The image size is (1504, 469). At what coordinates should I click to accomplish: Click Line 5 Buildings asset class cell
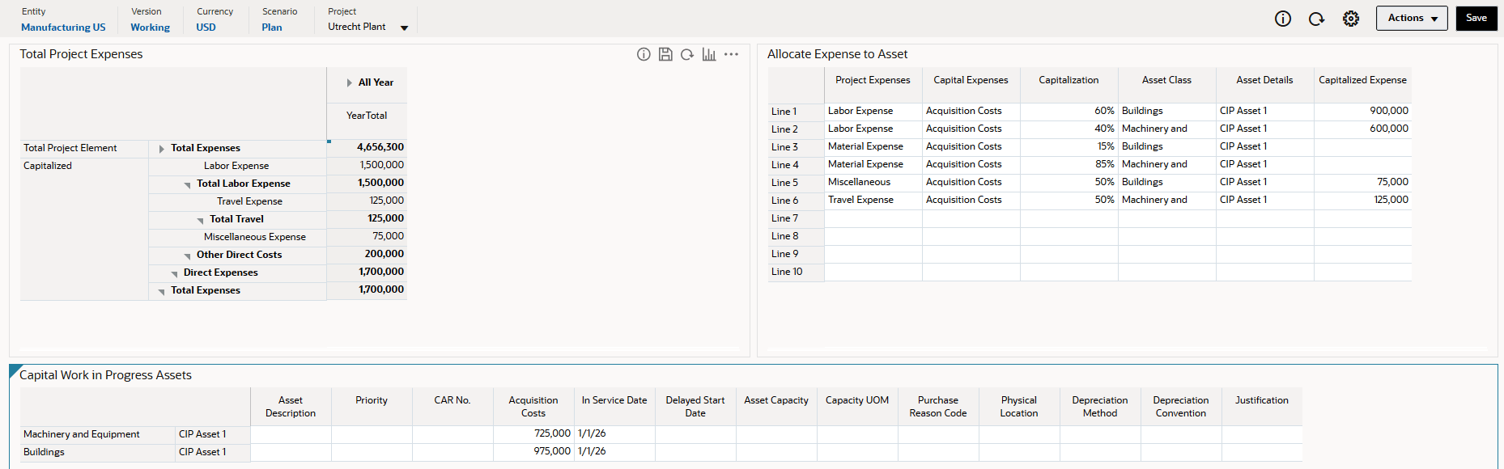tap(1167, 182)
